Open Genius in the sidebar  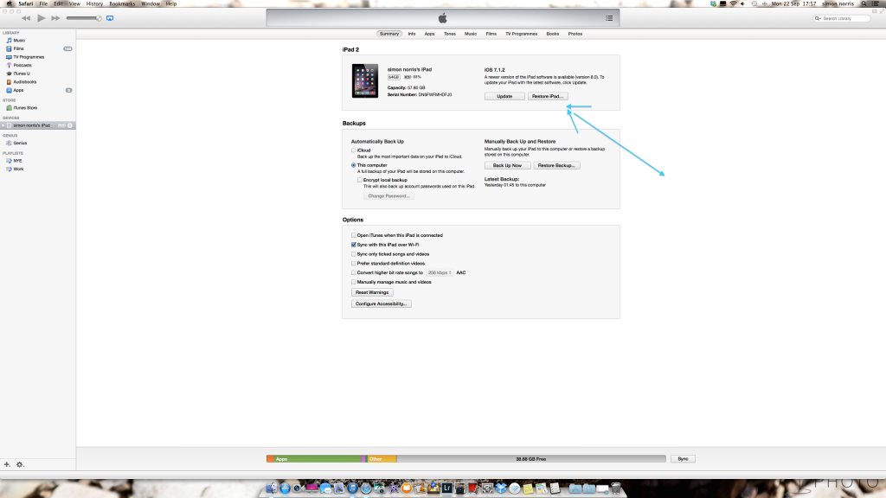(20, 143)
